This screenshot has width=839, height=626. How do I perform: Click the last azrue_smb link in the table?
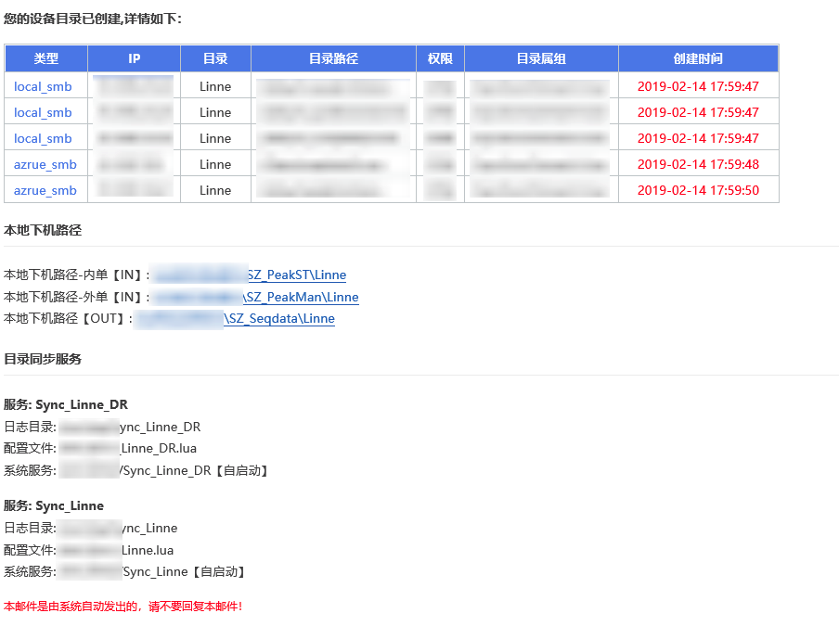[45, 190]
